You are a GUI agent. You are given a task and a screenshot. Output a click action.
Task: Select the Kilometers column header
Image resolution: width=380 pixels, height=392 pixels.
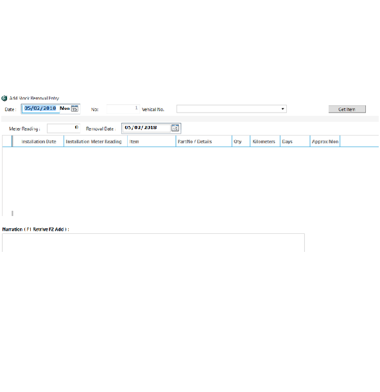pyautogui.click(x=265, y=141)
